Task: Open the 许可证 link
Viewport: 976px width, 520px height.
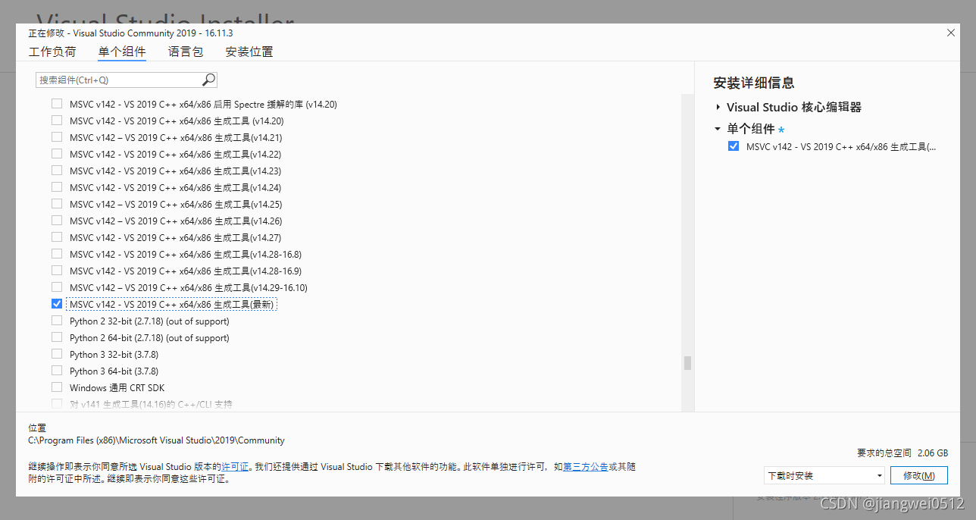Action: click(x=236, y=467)
